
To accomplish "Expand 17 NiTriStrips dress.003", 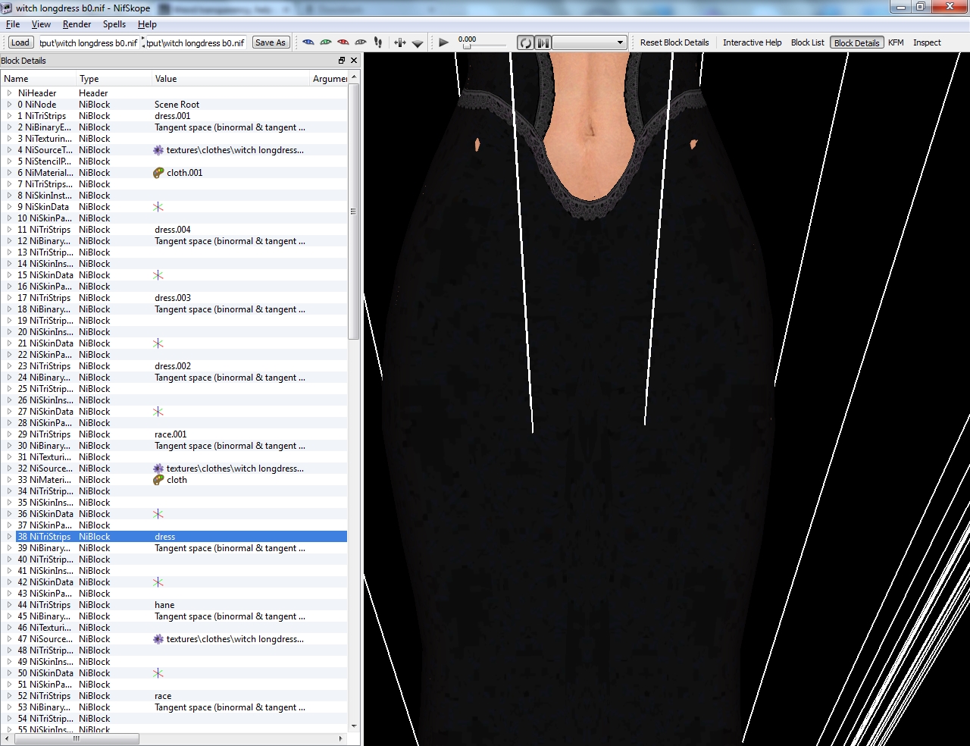I will [9, 298].
